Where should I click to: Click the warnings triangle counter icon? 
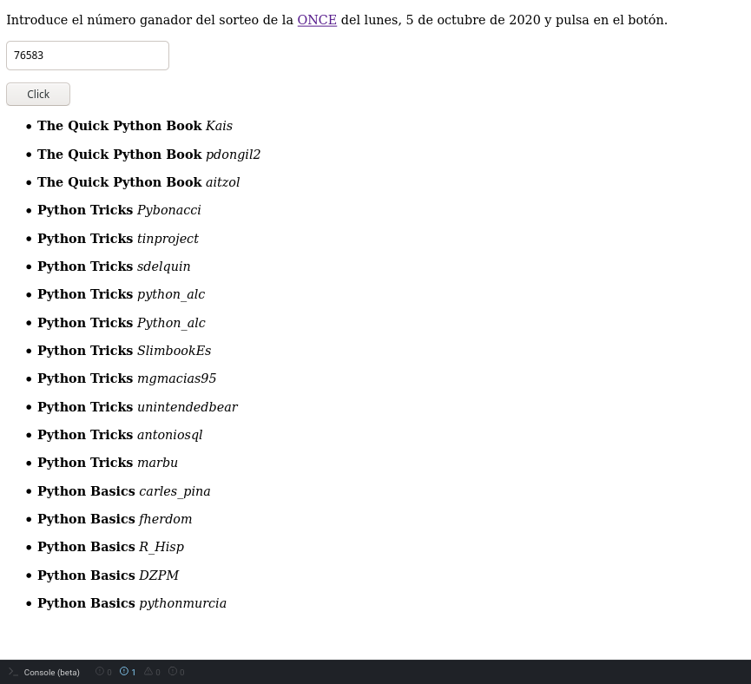point(148,672)
